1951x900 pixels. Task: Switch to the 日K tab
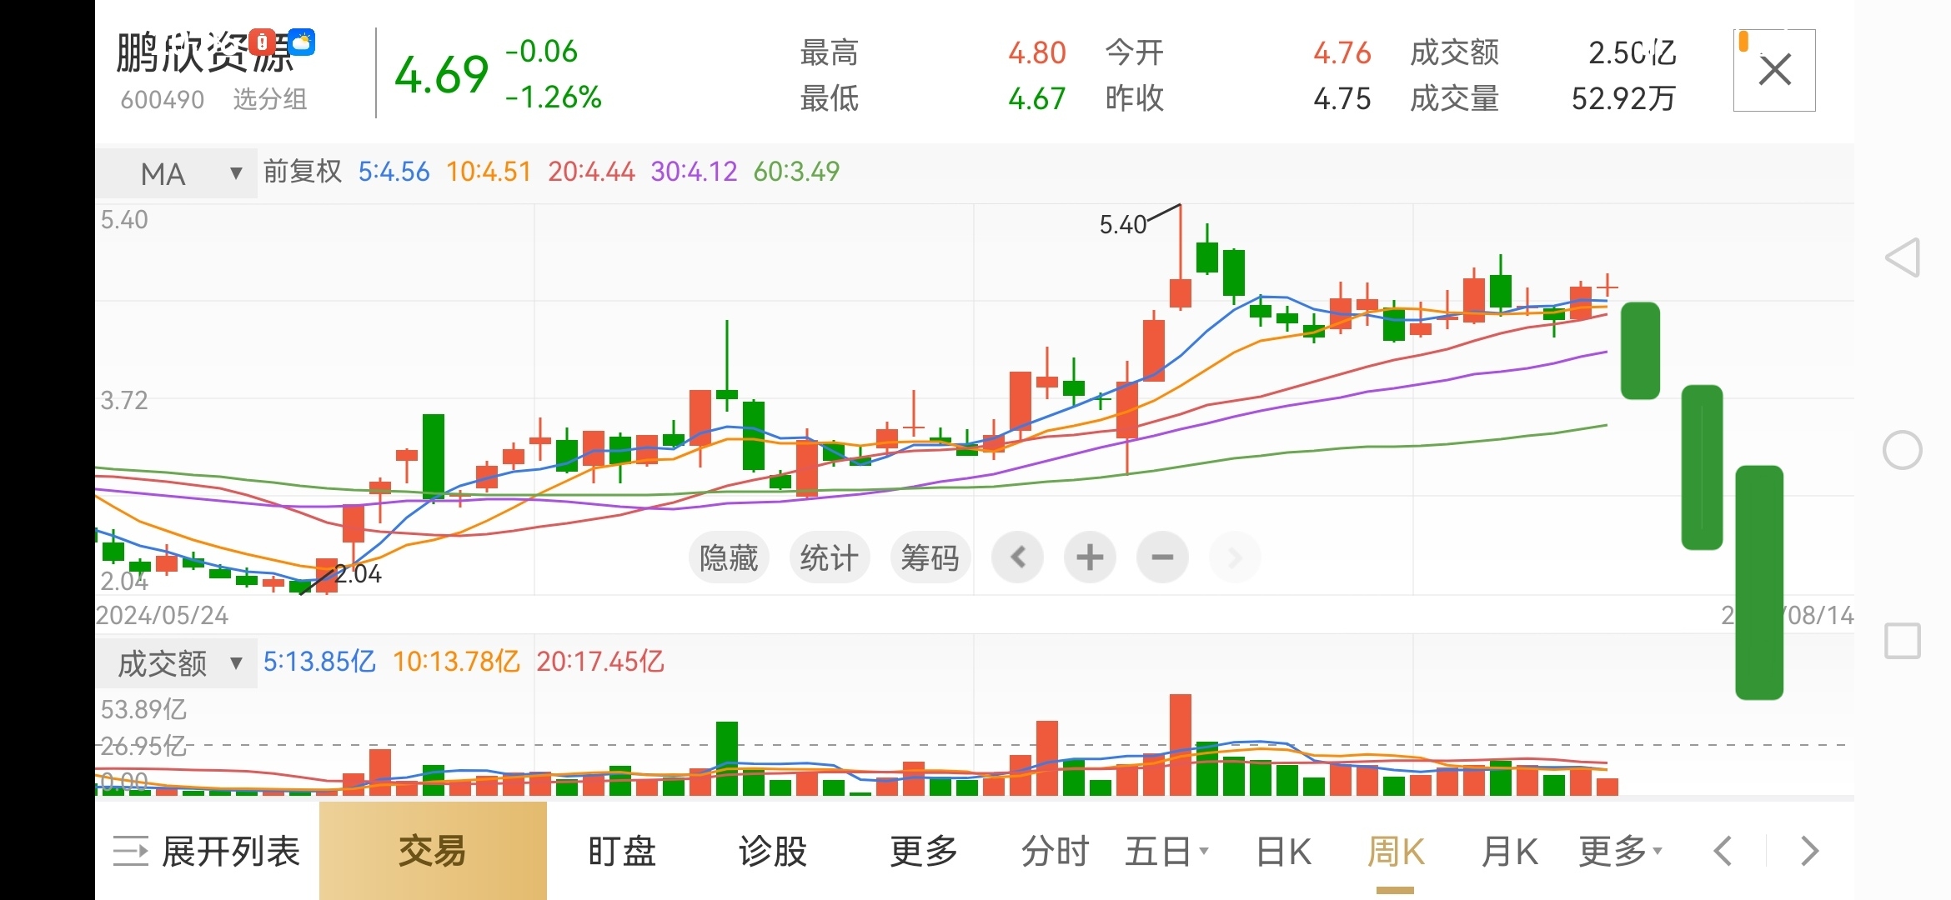click(1284, 852)
